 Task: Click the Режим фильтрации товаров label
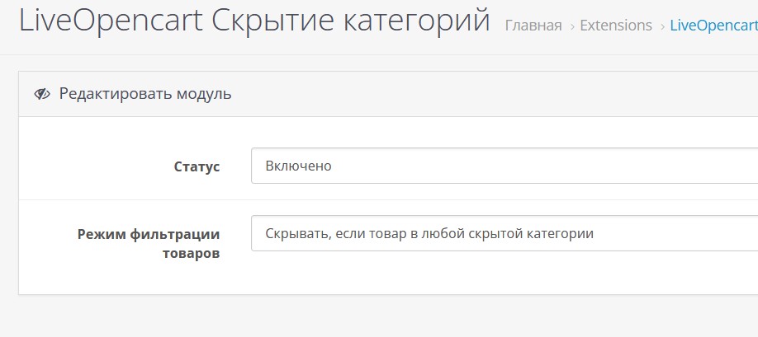tap(149, 243)
